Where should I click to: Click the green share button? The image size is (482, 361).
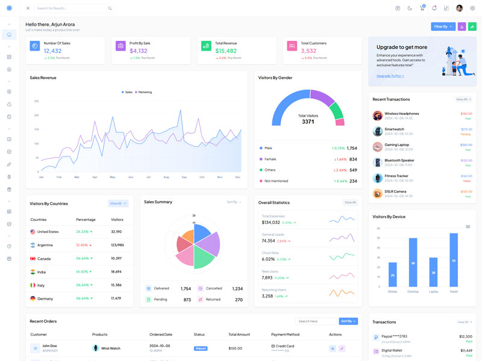472,26
